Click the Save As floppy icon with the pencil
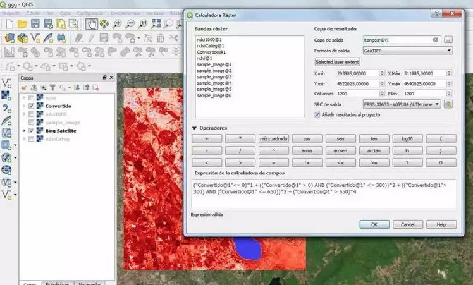473x285 pixels. tap(48, 24)
